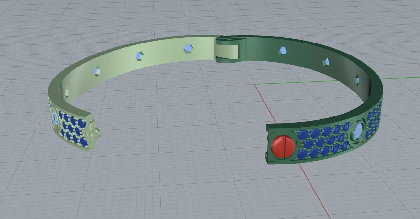Select the hexagonal hole closest to the hinge on the dark green half
The height and width of the screenshot is (219, 420).
pos(283,50)
